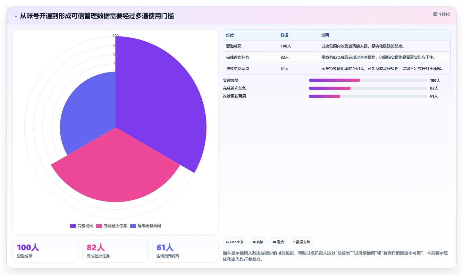The height and width of the screenshot is (275, 463).
Task: Click the 数据 column header
Action: [x=284, y=35]
